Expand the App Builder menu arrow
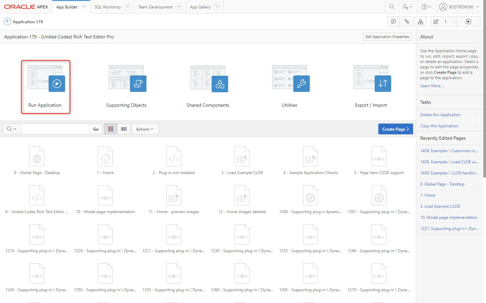 (84, 7)
